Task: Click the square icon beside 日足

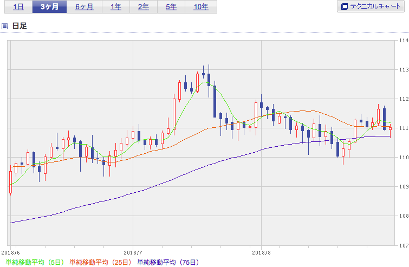Action: coord(4,26)
